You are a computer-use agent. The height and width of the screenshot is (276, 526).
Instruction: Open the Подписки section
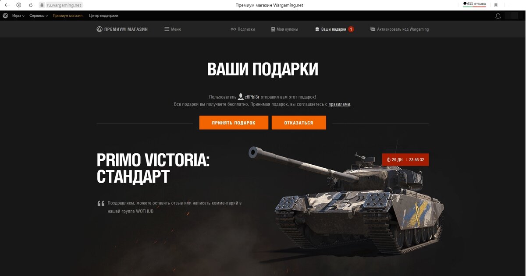click(243, 29)
